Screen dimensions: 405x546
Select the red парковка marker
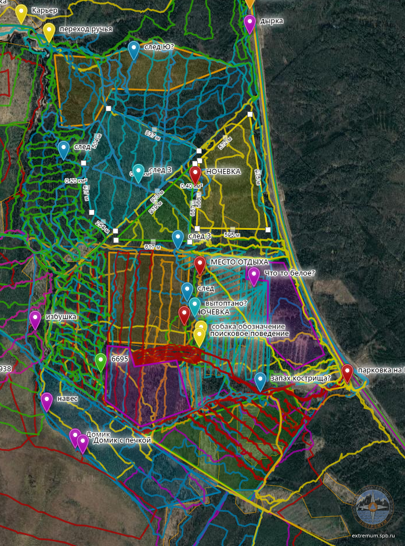pyautogui.click(x=347, y=372)
